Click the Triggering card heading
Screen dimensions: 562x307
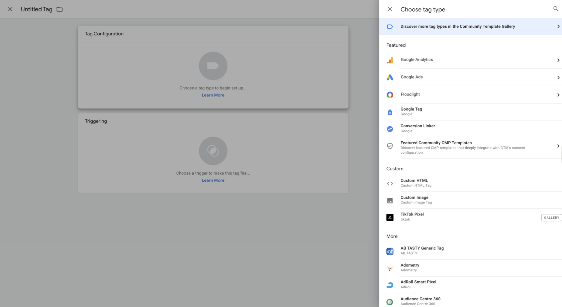tap(96, 121)
